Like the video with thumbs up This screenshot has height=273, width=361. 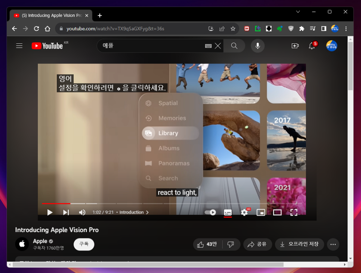click(x=207, y=244)
